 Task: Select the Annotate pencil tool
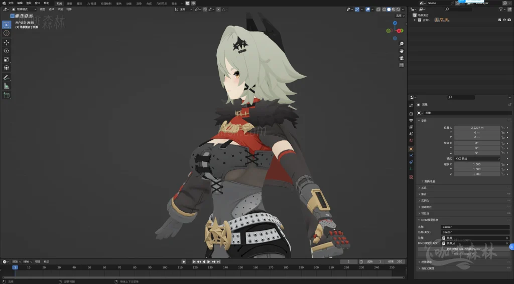[x=6, y=77]
